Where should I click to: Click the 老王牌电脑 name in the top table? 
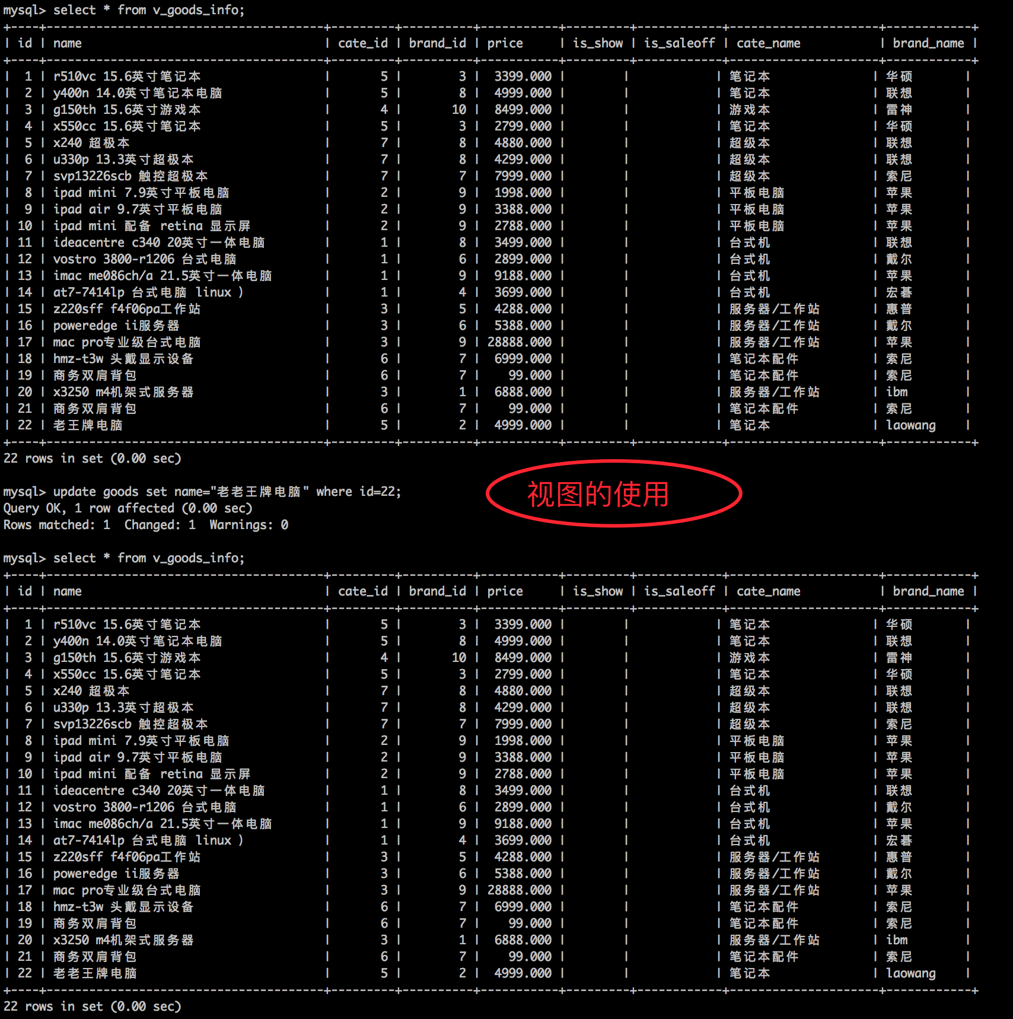pos(88,425)
